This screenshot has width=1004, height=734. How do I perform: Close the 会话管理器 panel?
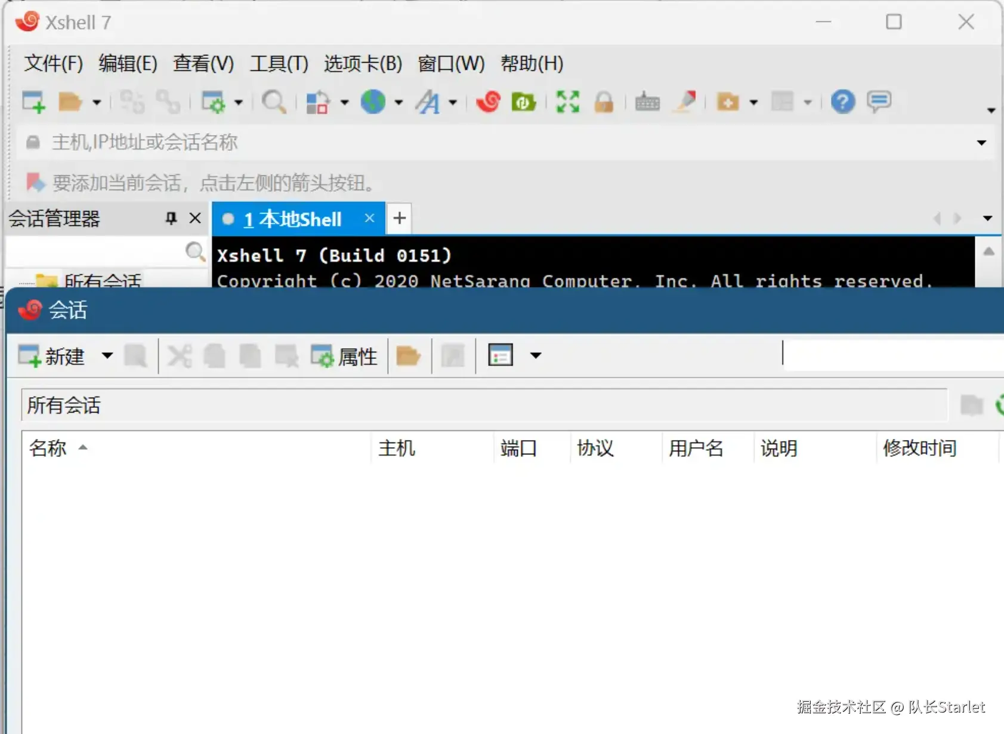(195, 218)
